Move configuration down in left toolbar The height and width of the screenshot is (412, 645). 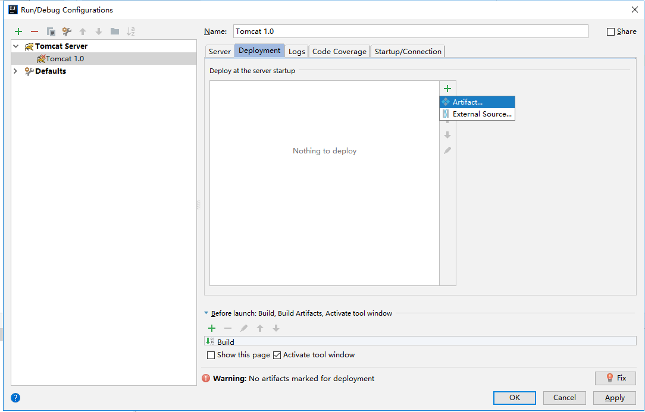[x=99, y=32]
